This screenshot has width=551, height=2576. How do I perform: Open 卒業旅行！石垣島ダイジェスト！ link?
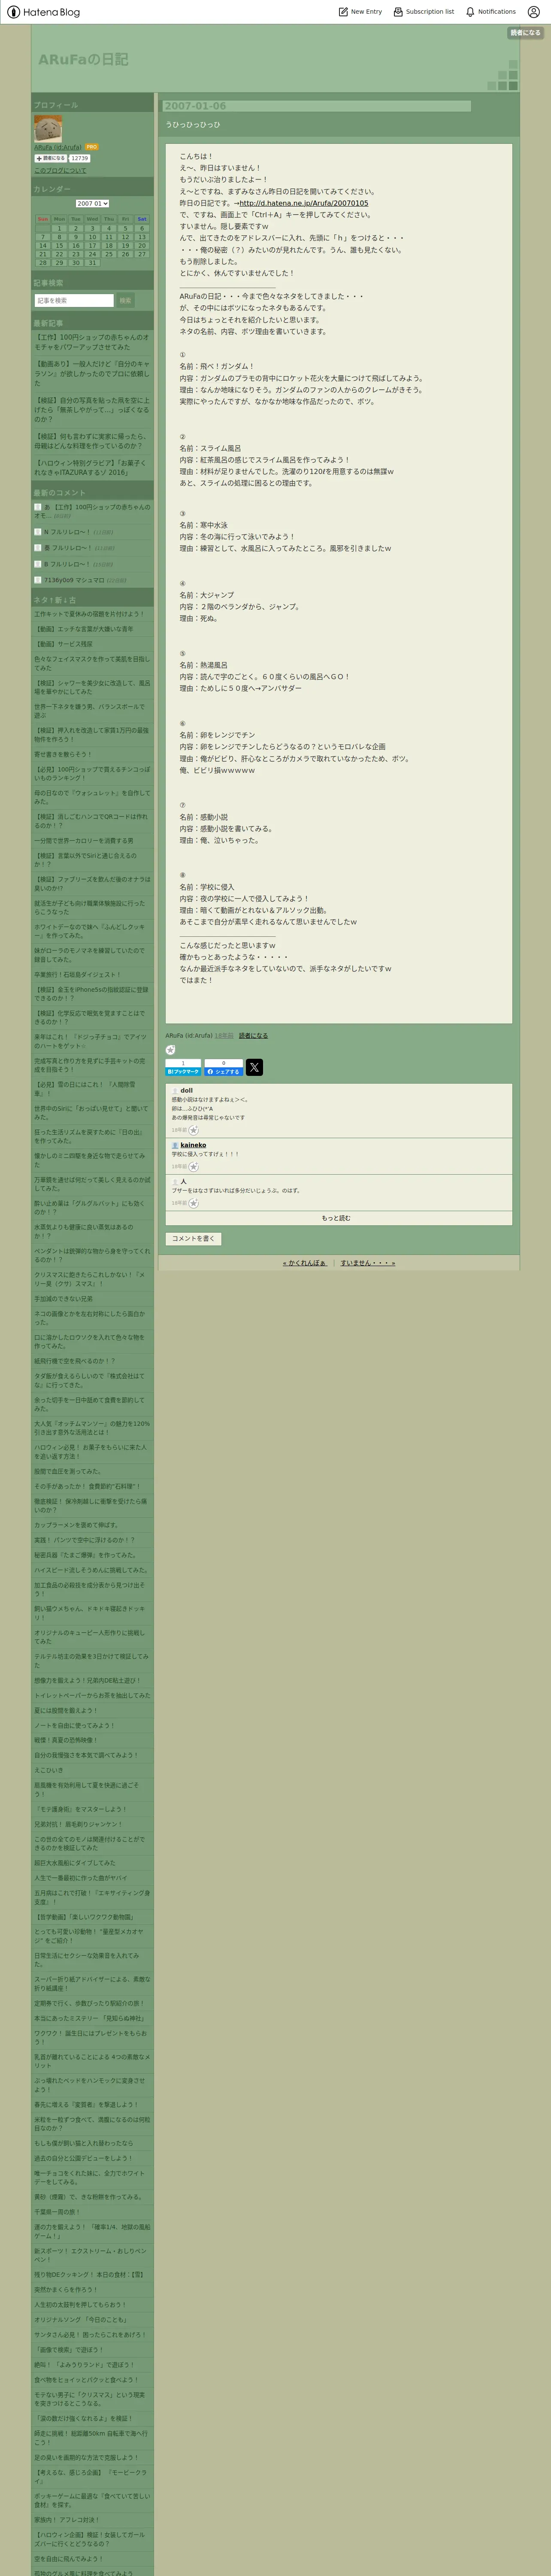tap(77, 974)
